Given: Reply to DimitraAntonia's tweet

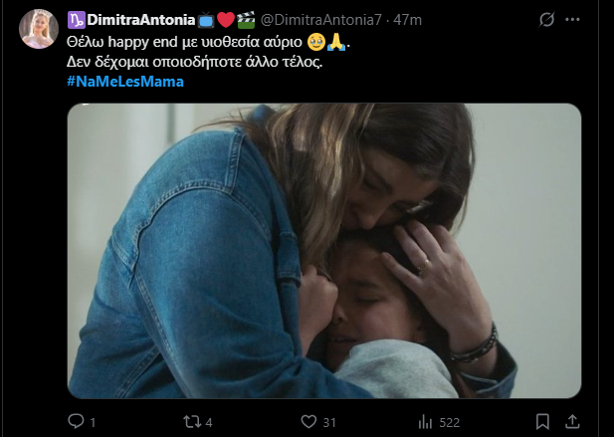Looking at the screenshot, I should (77, 422).
